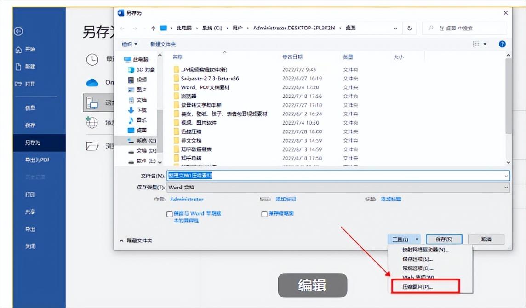Select the This PC computer icon location

pyautogui.click(x=92, y=103)
